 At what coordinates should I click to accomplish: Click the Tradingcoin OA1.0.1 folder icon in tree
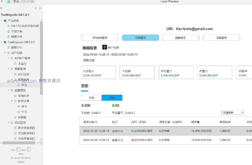click(x=5, y=42)
